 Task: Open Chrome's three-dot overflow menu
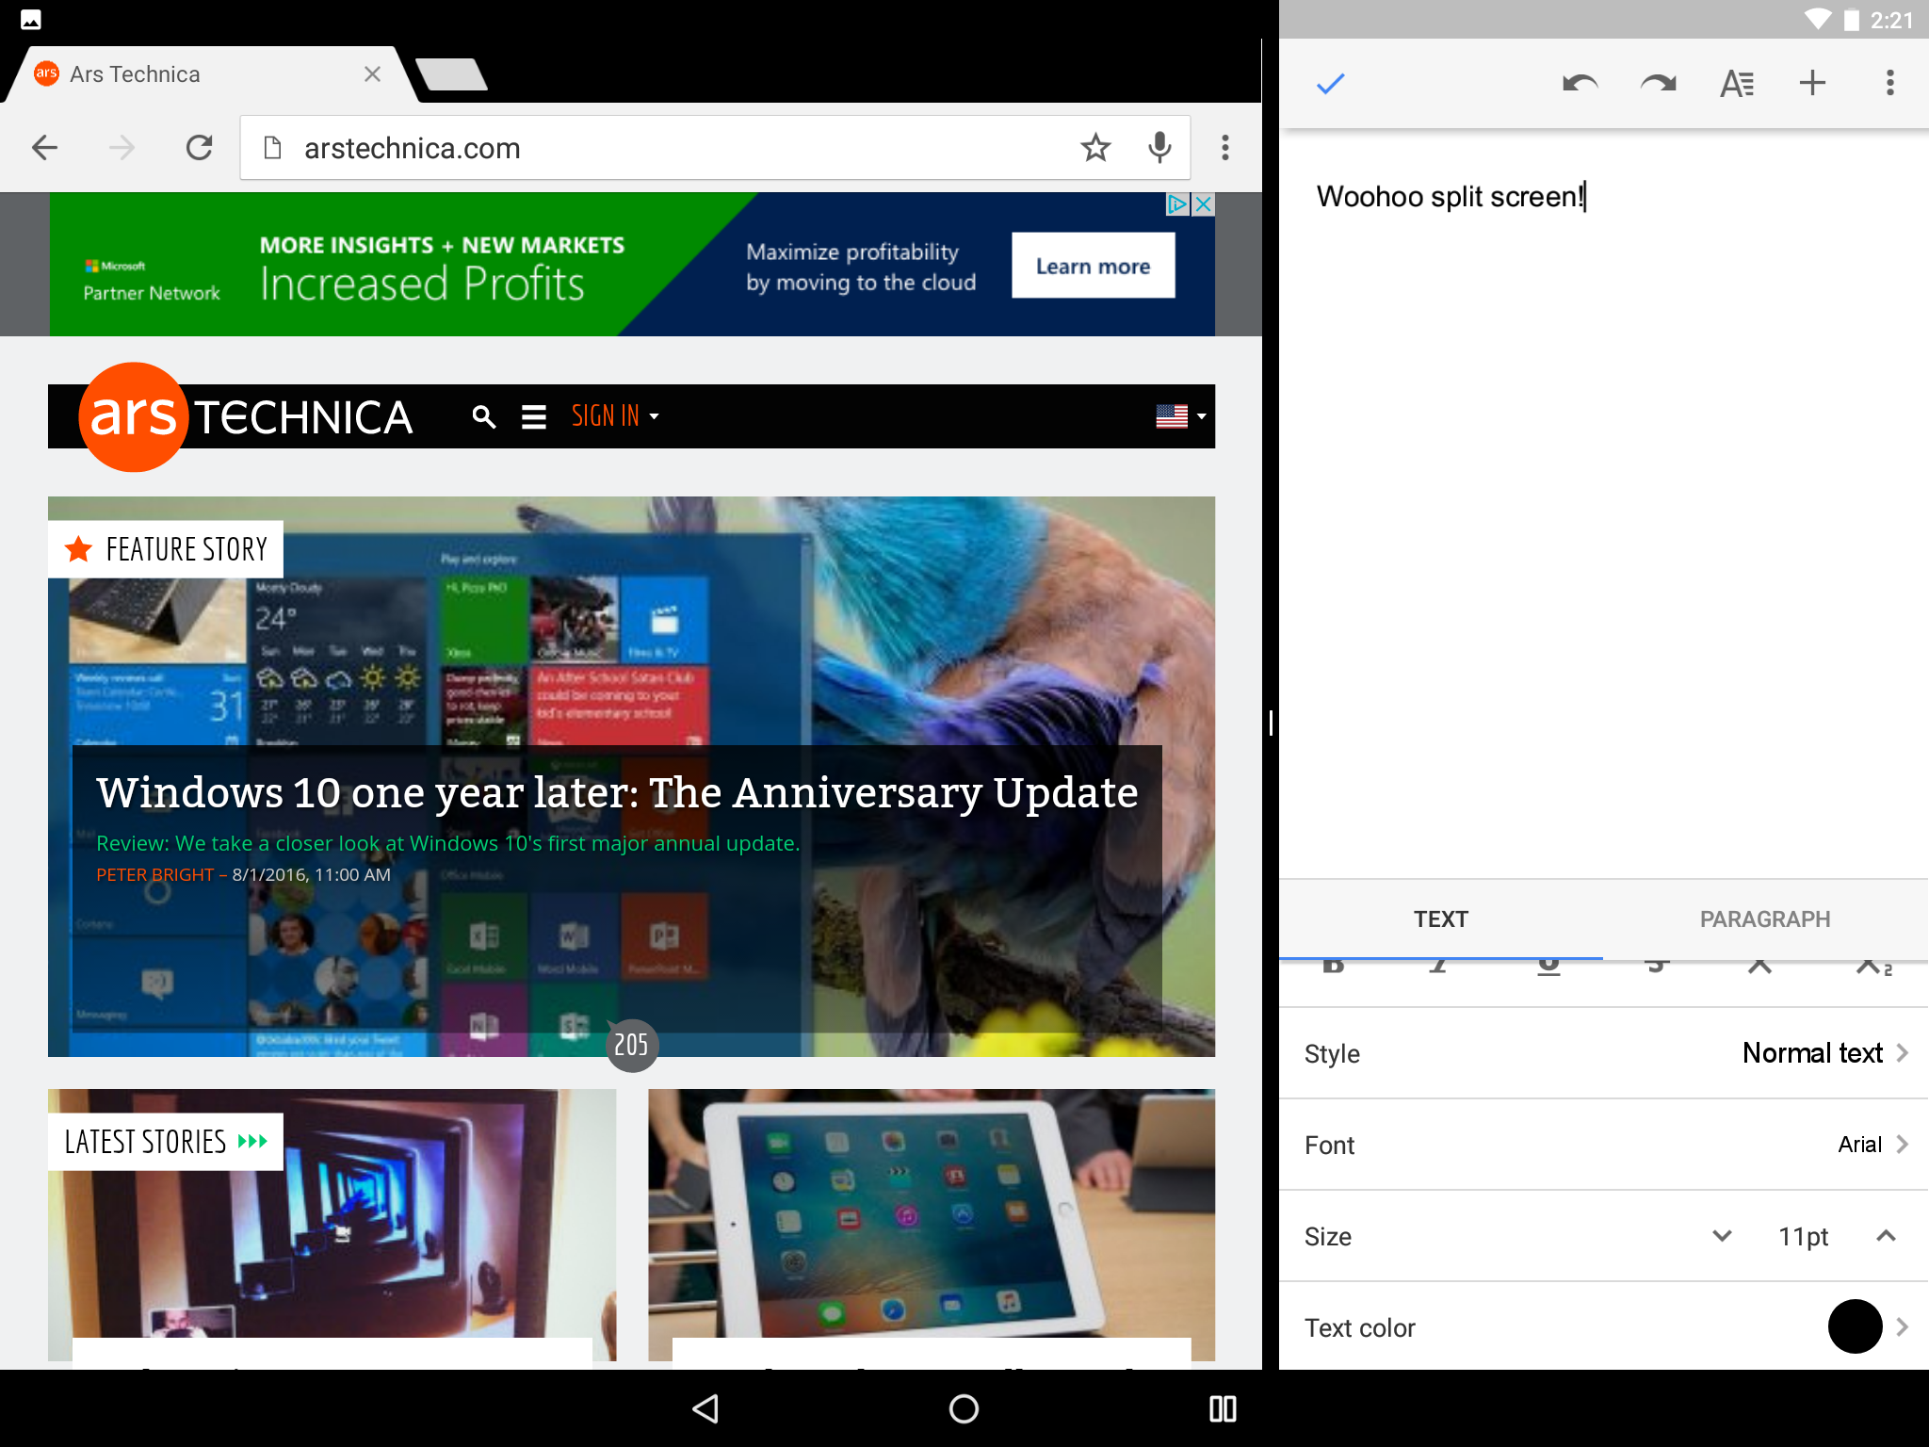[x=1224, y=148]
